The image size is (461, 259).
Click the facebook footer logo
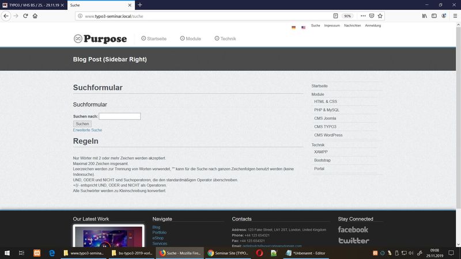coord(353,230)
